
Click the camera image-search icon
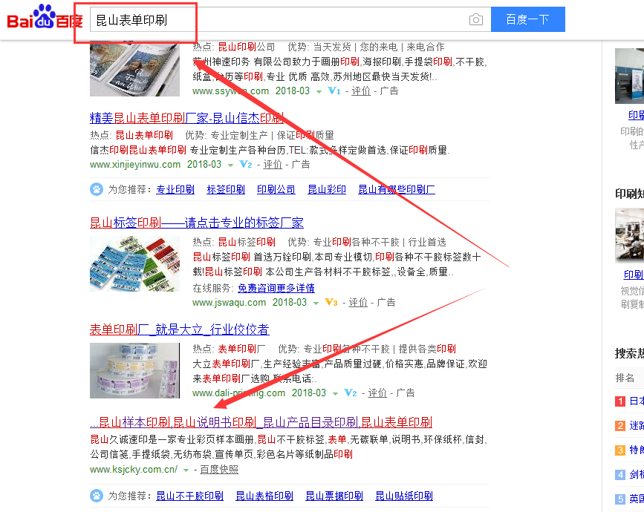[475, 19]
